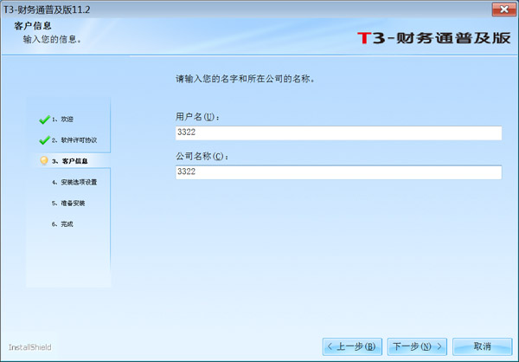Go back with the 上一步 button
The width and height of the screenshot is (519, 362).
click(351, 346)
